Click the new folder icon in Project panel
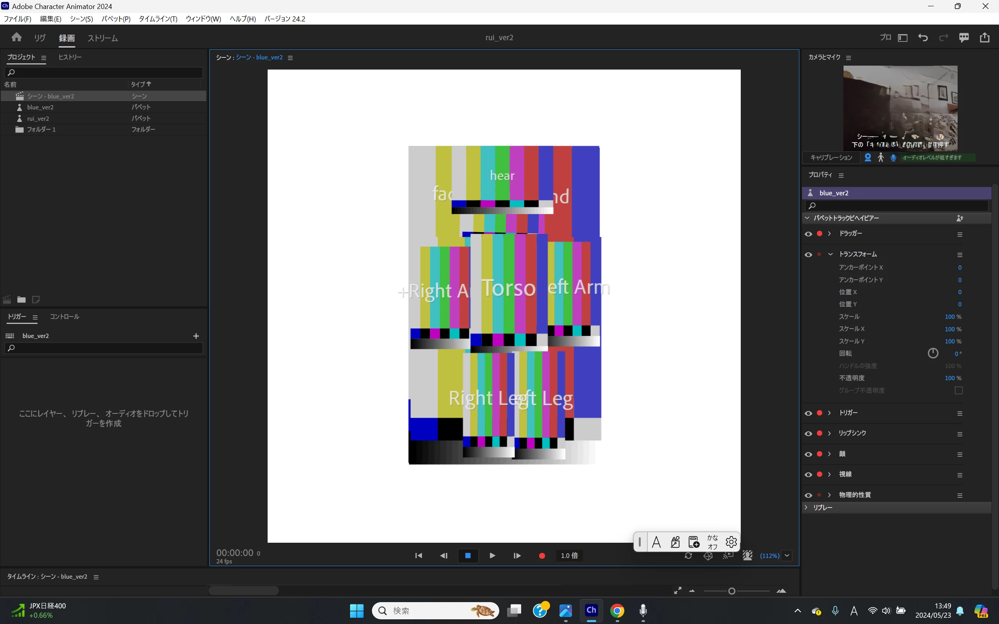This screenshot has height=624, width=999. (x=21, y=300)
